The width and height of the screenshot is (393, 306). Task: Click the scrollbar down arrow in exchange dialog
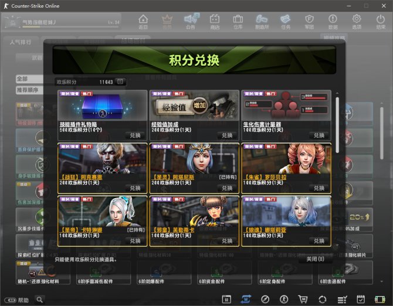337,246
